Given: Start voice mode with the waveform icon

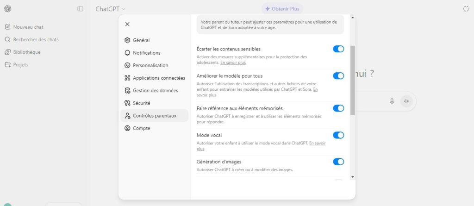Looking at the screenshot, I should coord(407,101).
